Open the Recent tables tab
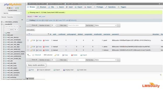The image size is (163, 91). pyautogui.click(x=4, y=17)
